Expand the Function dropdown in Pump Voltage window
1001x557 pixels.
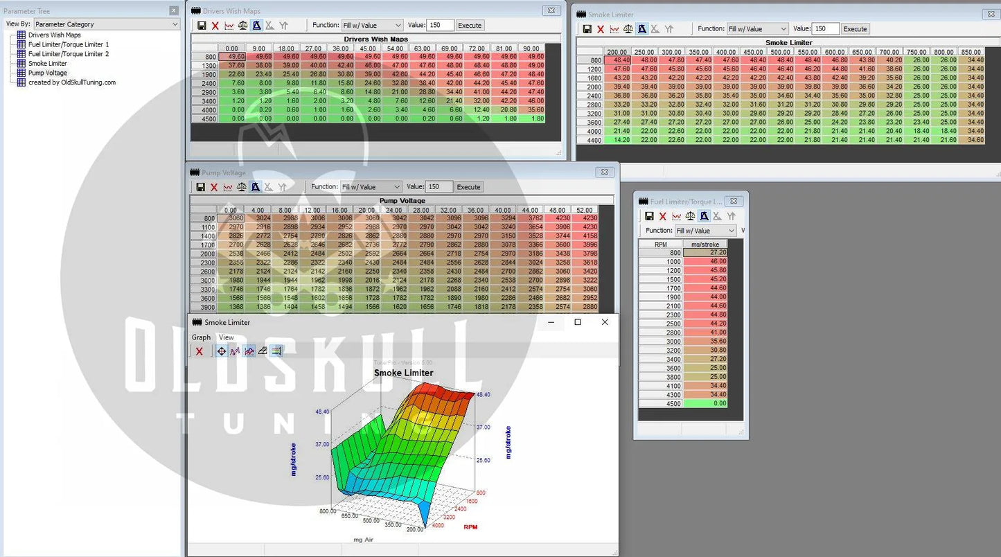[371, 187]
